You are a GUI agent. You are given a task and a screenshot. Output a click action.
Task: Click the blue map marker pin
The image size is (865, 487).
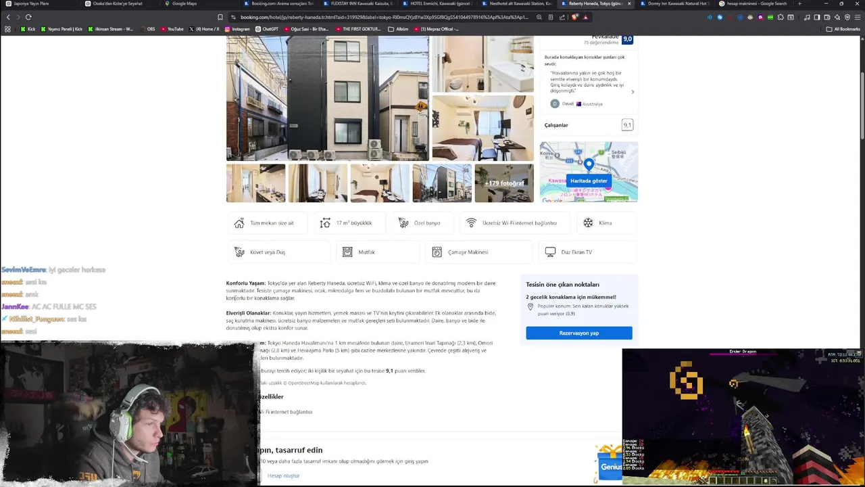click(x=589, y=164)
